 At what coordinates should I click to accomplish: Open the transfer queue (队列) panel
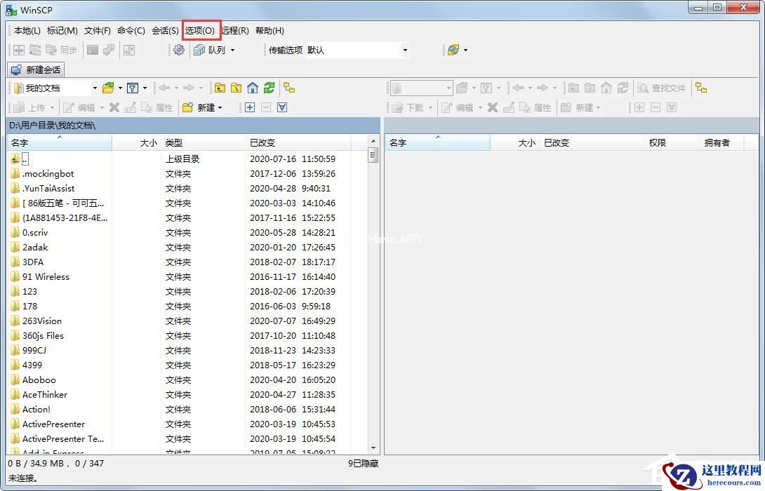click(211, 49)
